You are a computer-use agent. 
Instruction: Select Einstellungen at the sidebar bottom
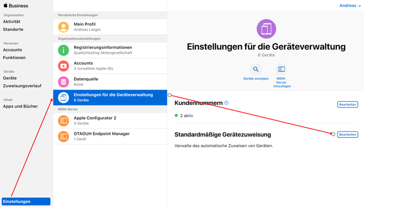tap(26, 201)
